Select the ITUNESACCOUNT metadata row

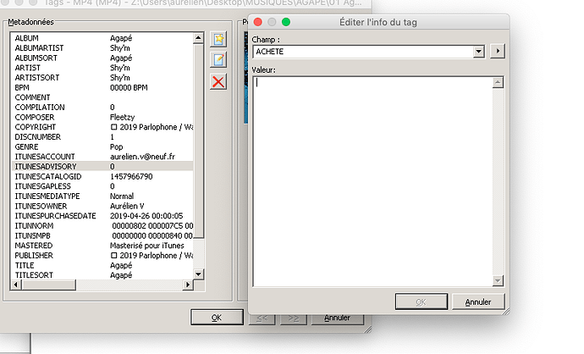[102, 157]
